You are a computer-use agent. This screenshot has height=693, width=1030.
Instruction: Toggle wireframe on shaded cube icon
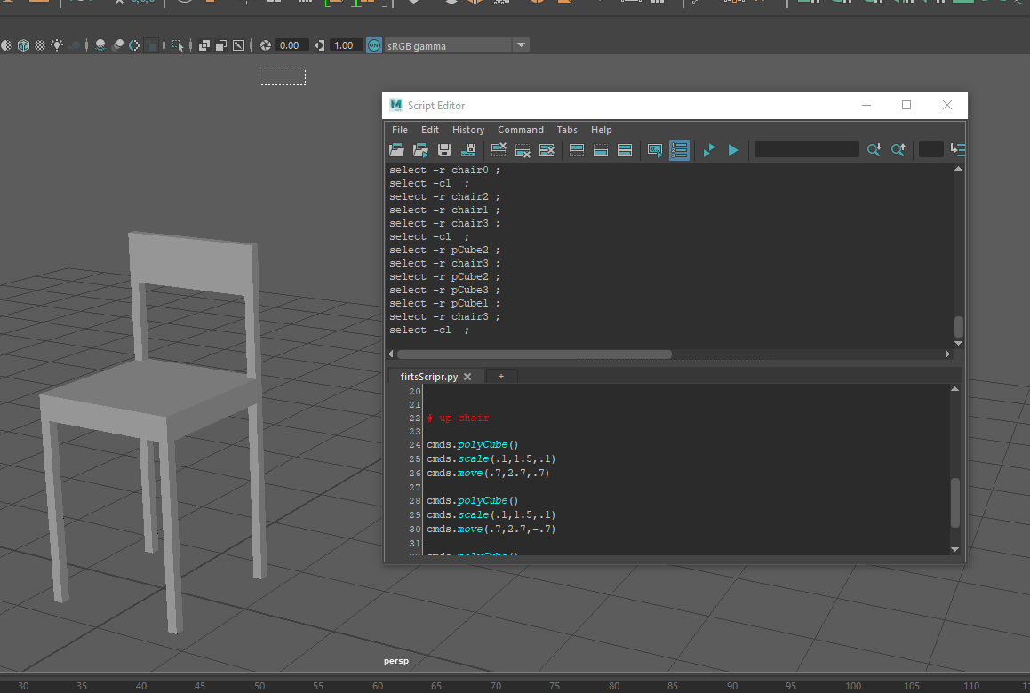pyautogui.click(x=24, y=45)
